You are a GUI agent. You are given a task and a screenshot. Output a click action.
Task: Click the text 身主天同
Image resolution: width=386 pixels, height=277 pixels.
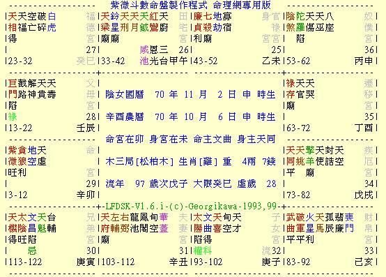256,140
